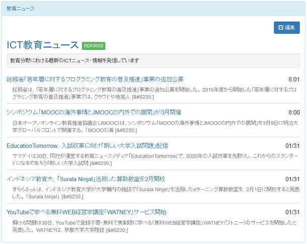Image resolution: width=307 pixels, height=244 pixels.
Task: Click the 編集 edit button
Action: [286, 28]
